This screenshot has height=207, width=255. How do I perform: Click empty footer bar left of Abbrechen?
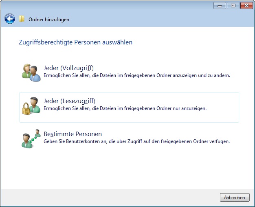(x=110, y=198)
